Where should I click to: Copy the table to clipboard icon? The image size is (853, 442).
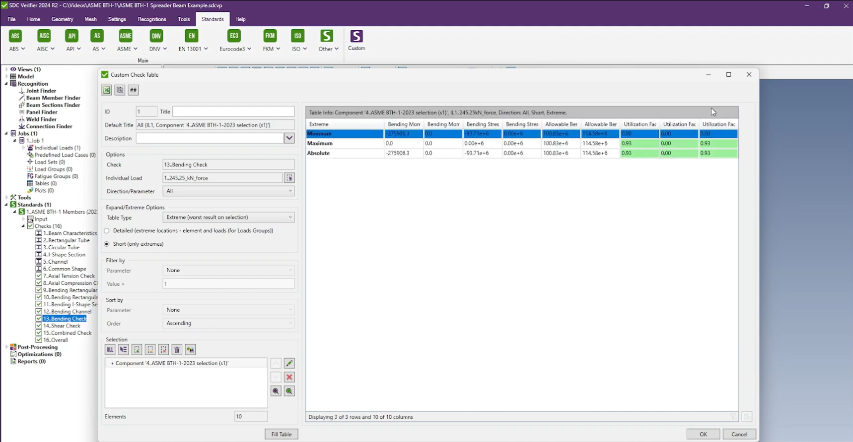(120, 90)
